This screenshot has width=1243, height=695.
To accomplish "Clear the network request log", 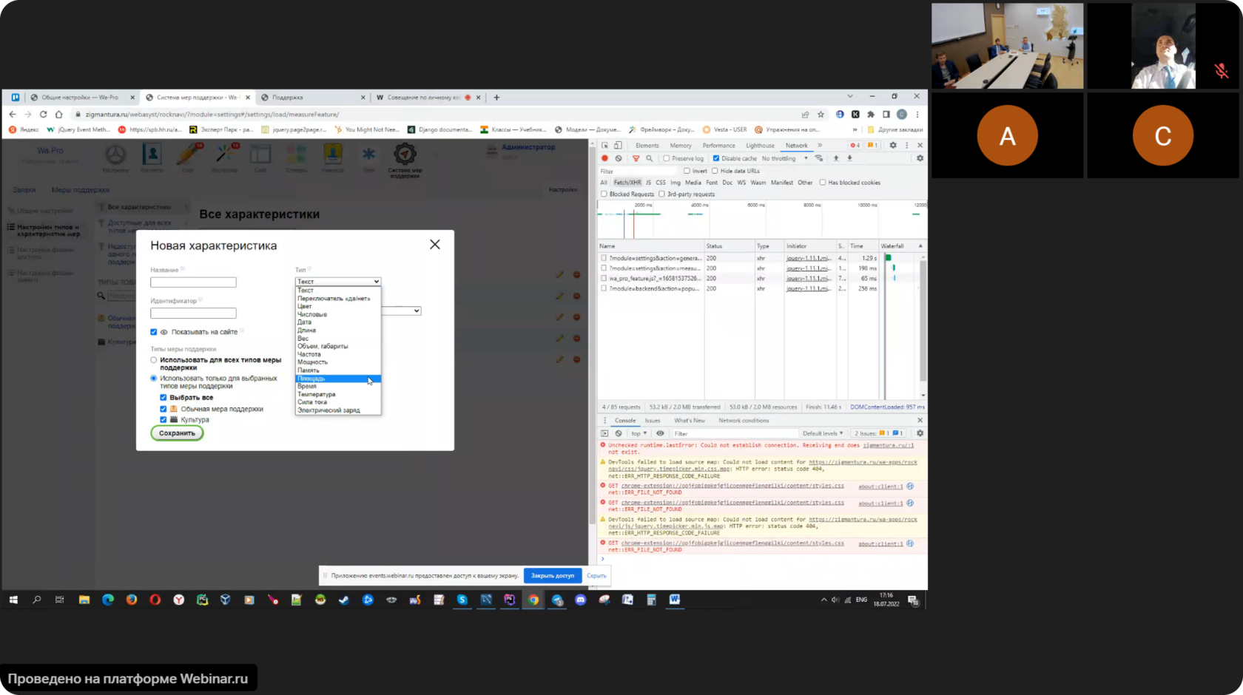I will (x=619, y=158).
